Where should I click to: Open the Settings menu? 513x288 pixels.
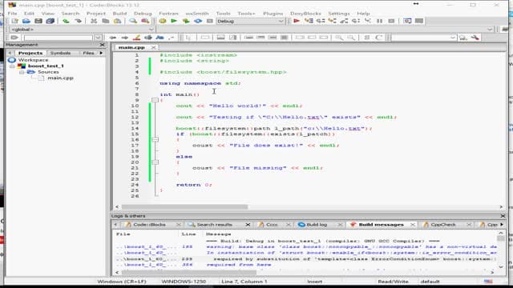339,14
